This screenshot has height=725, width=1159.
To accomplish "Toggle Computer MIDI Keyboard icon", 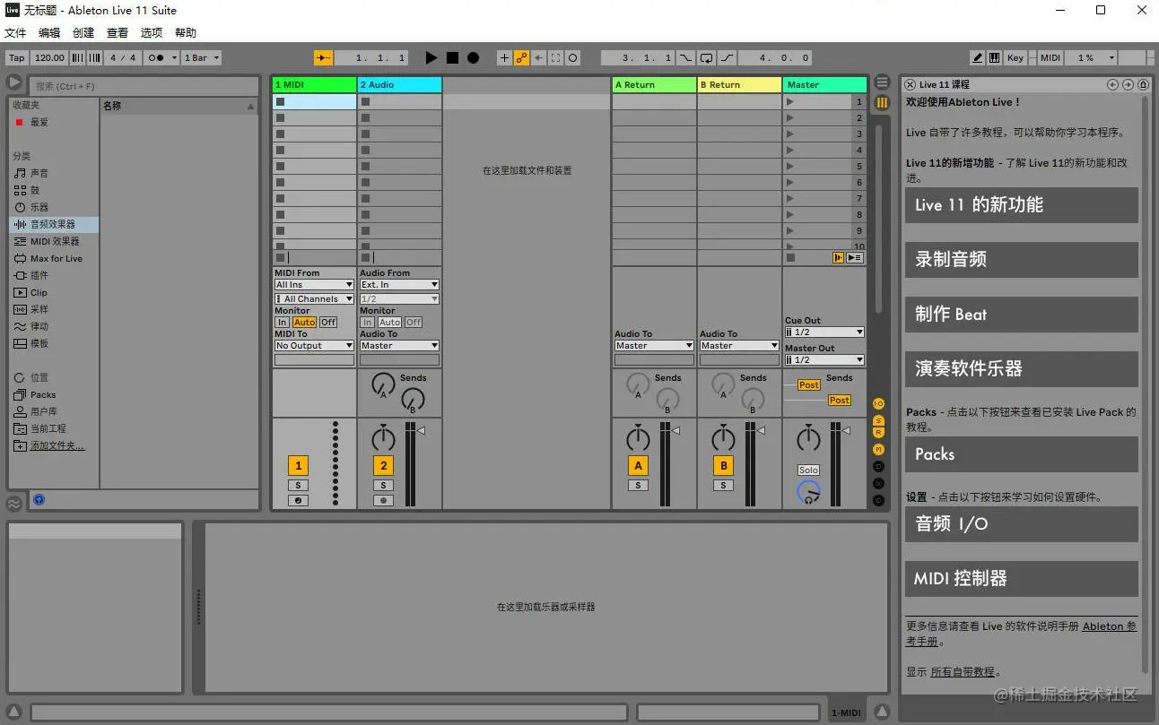I will click(995, 57).
